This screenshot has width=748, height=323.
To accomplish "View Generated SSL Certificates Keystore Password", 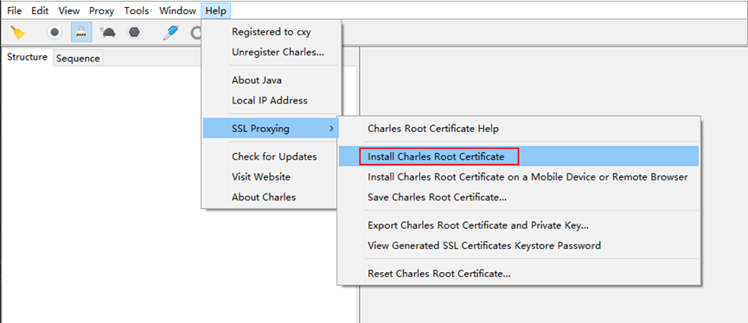I will 519,246.
